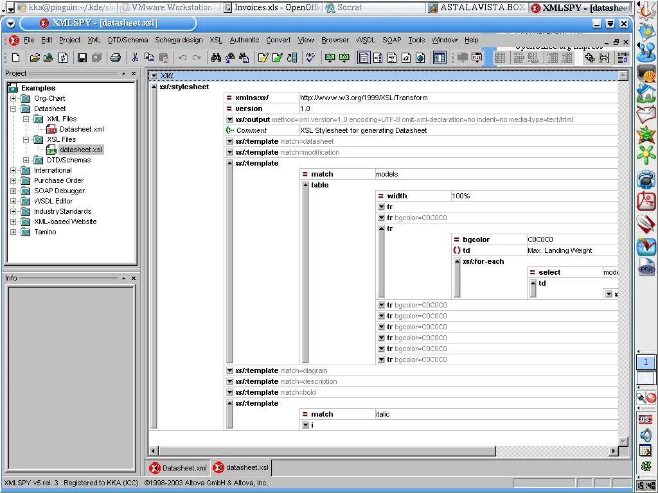Click the Find Next binoculars icon
Image resolution: width=658 pixels, height=493 pixels.
point(230,58)
